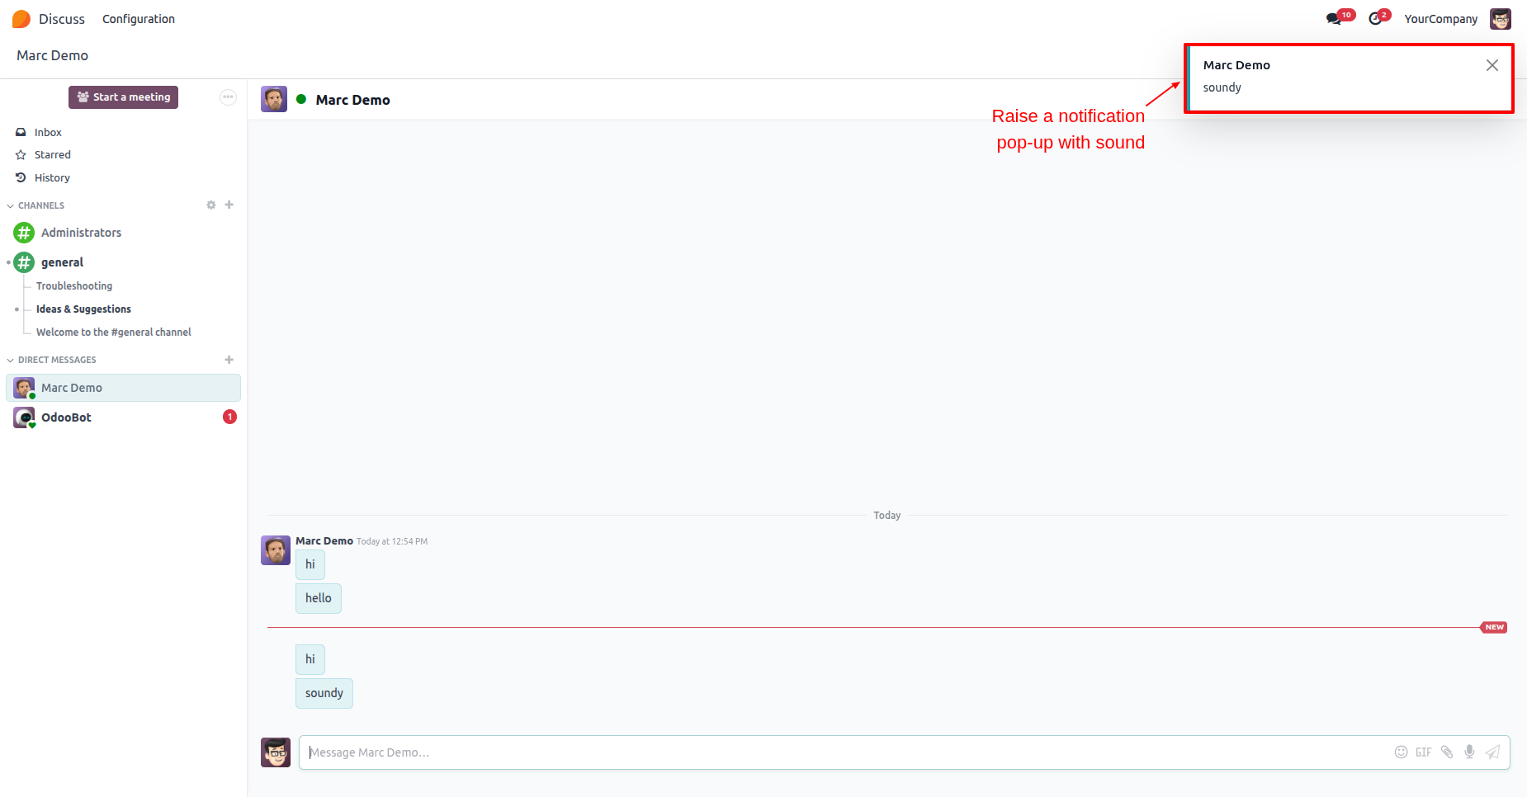Start a new direct message with plus icon
Viewport: 1527px width, 797px height.
click(229, 360)
